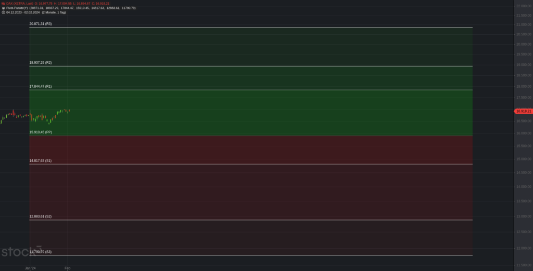Select the 14.817,63 (S1) support label

tap(41, 161)
